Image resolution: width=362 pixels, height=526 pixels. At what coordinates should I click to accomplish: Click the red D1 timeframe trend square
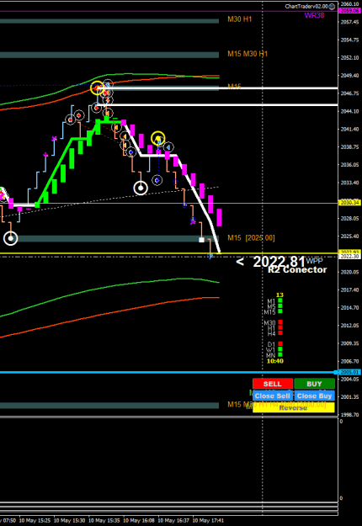tap(280, 343)
